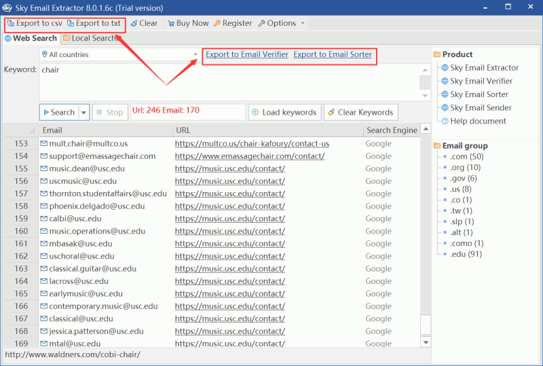543x366 pixels.
Task: Select the Web Search tab
Action: pos(31,38)
